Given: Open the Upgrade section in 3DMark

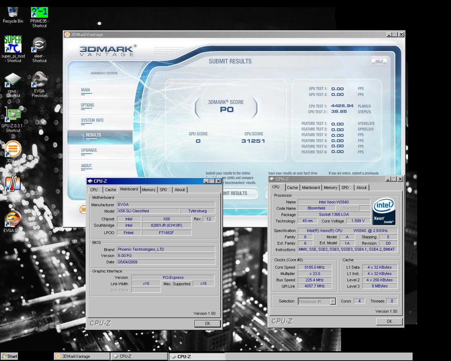Looking at the screenshot, I should [x=89, y=150].
